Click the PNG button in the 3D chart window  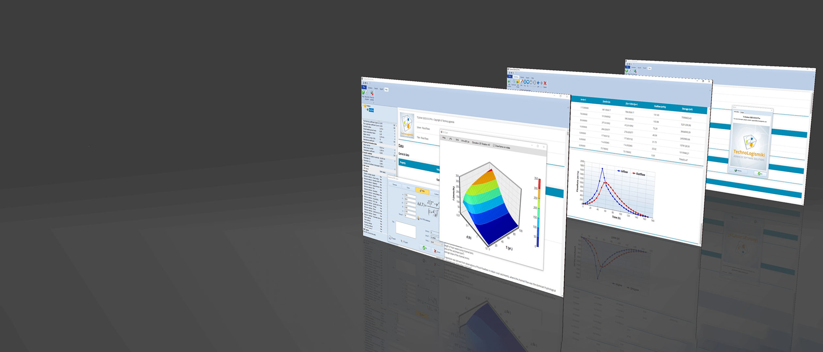pos(444,138)
